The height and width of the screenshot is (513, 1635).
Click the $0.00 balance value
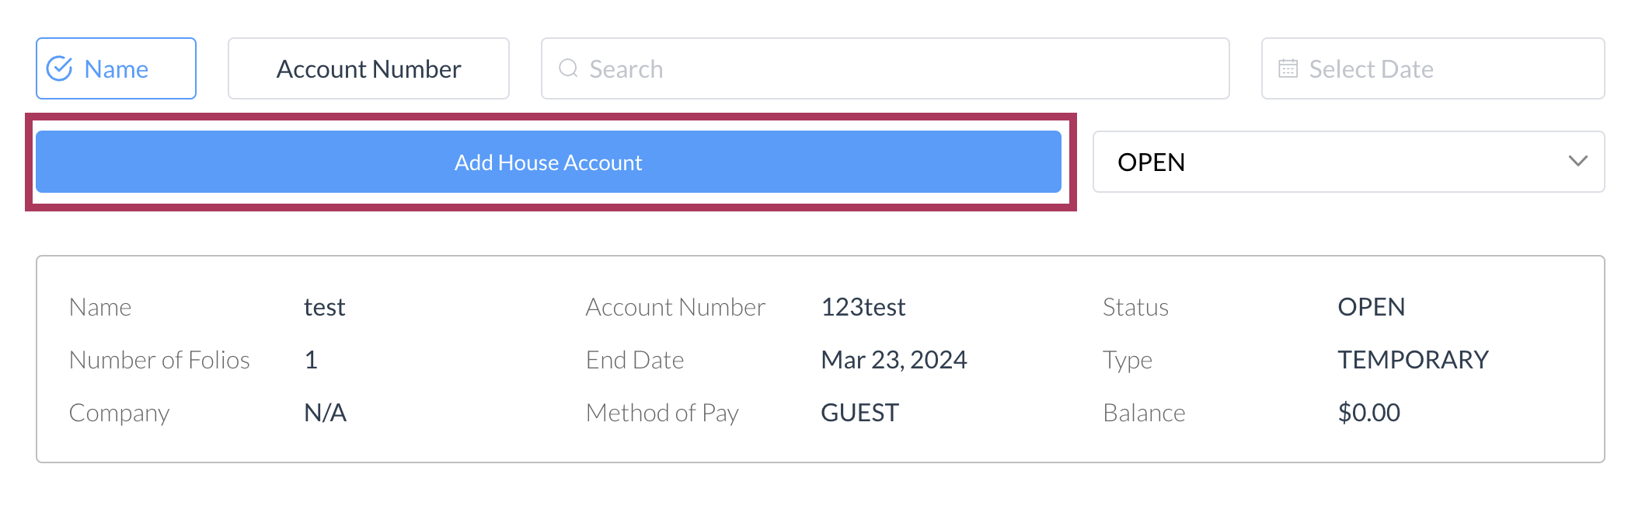point(1368,413)
